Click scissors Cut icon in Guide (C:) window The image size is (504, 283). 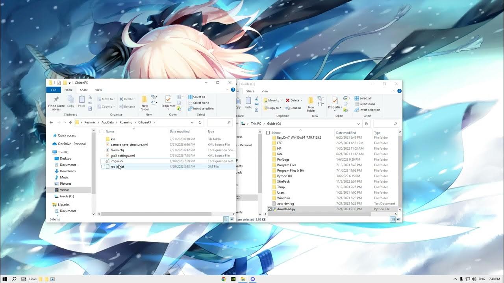pyautogui.click(x=257, y=98)
